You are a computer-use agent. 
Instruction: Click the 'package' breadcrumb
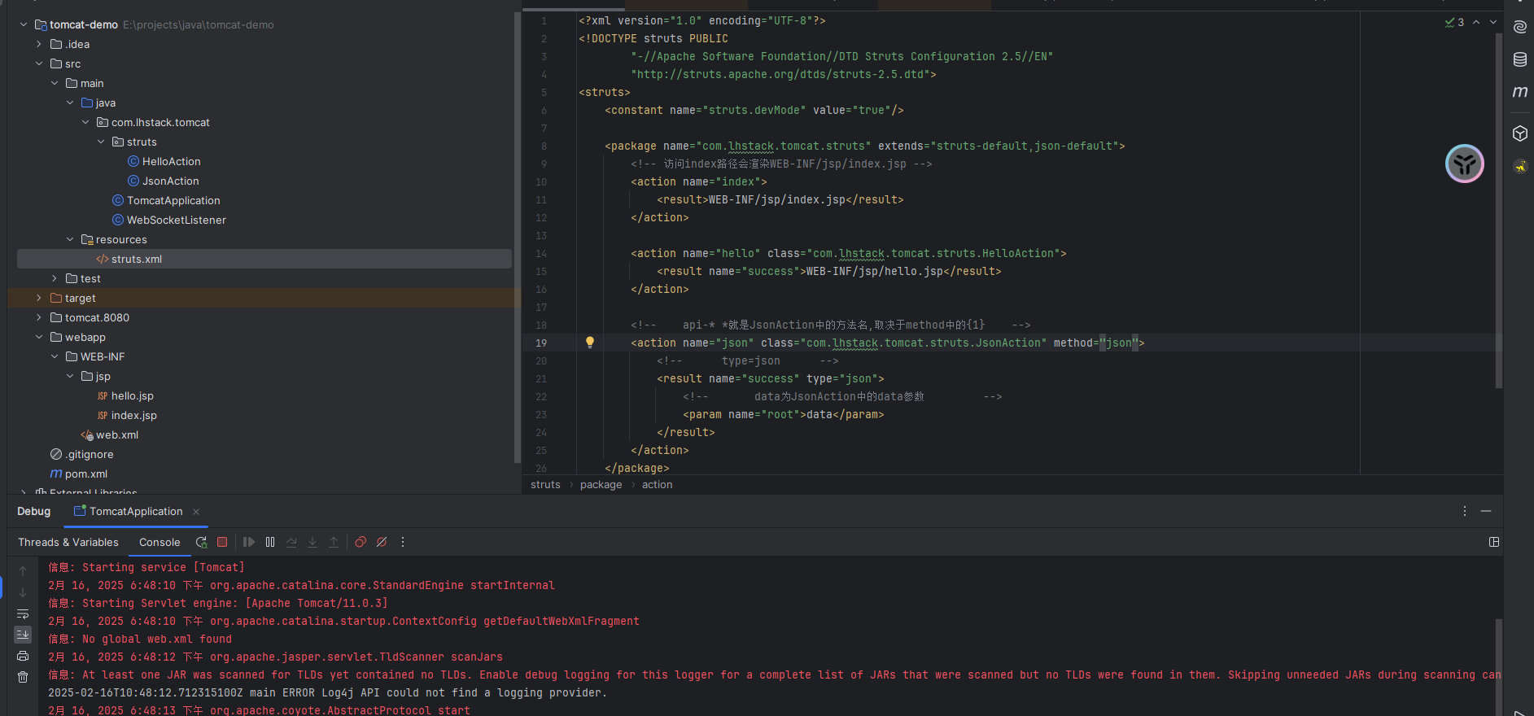click(601, 485)
